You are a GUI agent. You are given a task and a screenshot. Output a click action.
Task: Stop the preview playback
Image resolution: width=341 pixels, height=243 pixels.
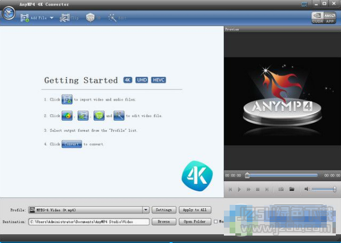tap(258, 190)
